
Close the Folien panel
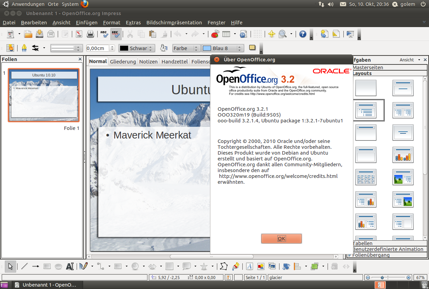tap(80, 59)
